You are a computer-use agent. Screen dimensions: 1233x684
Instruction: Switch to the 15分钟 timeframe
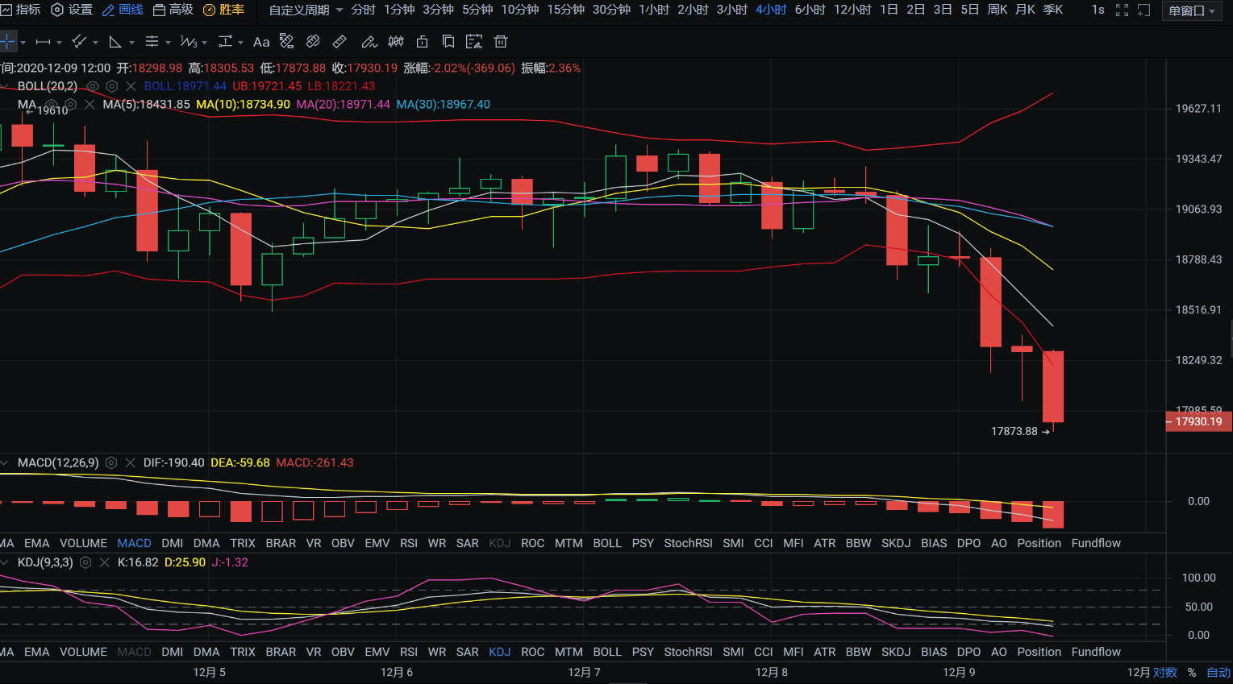click(565, 10)
